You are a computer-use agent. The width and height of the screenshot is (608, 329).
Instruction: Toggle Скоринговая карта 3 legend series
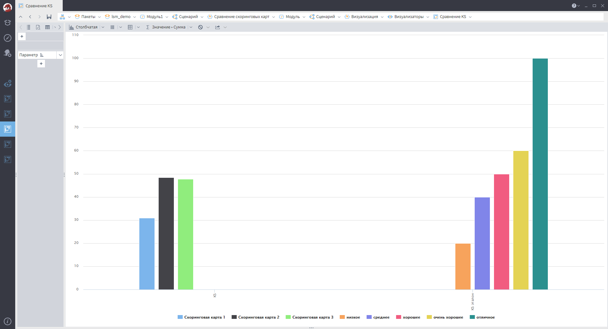309,317
